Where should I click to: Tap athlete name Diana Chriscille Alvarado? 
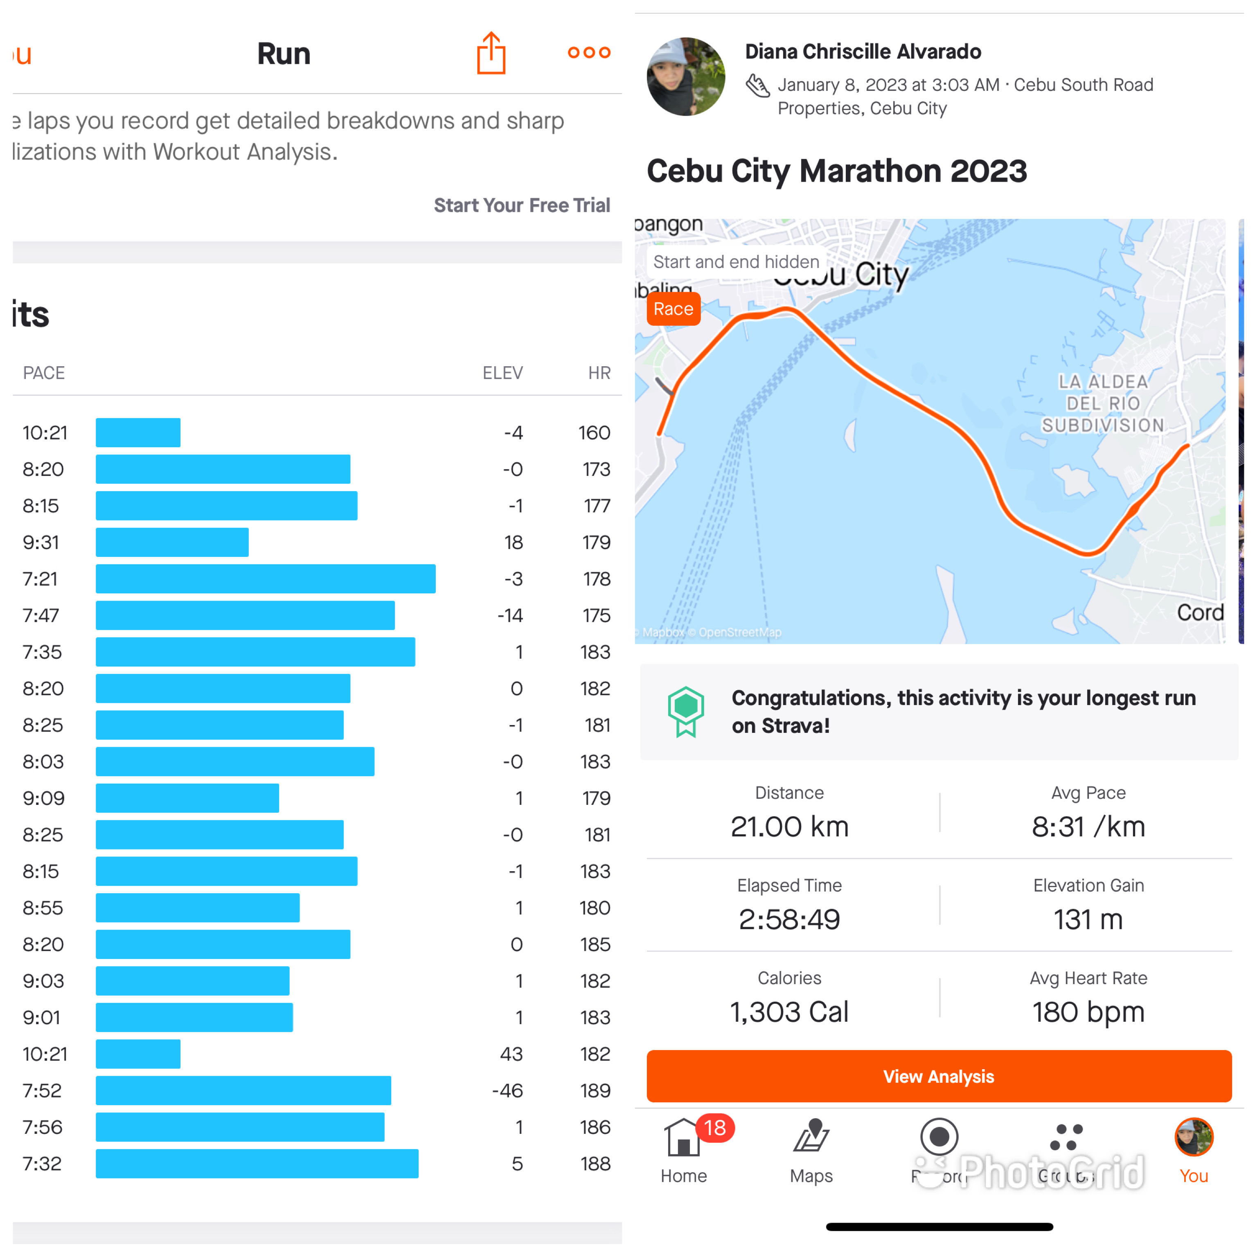point(863,52)
